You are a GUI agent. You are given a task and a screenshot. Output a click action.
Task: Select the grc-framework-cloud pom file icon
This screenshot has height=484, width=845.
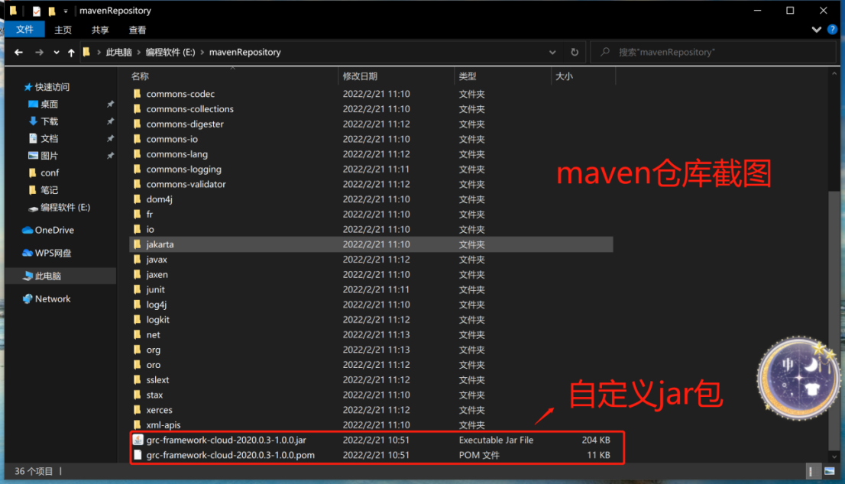pos(138,455)
